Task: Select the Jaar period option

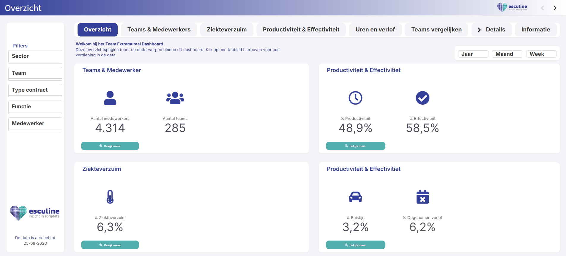Action: (x=473, y=54)
